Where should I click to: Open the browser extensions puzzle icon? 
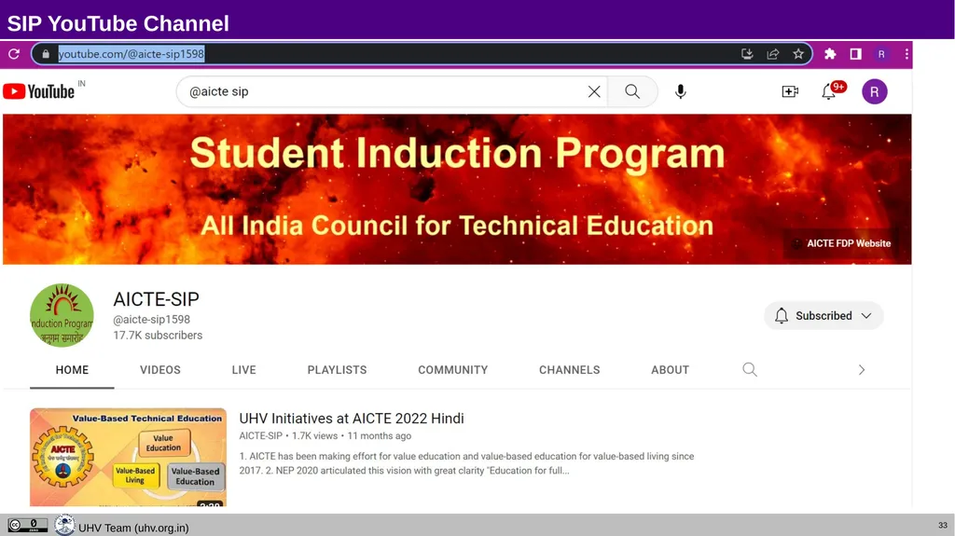pyautogui.click(x=830, y=54)
